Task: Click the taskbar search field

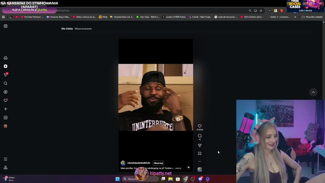Action: click(x=140, y=179)
